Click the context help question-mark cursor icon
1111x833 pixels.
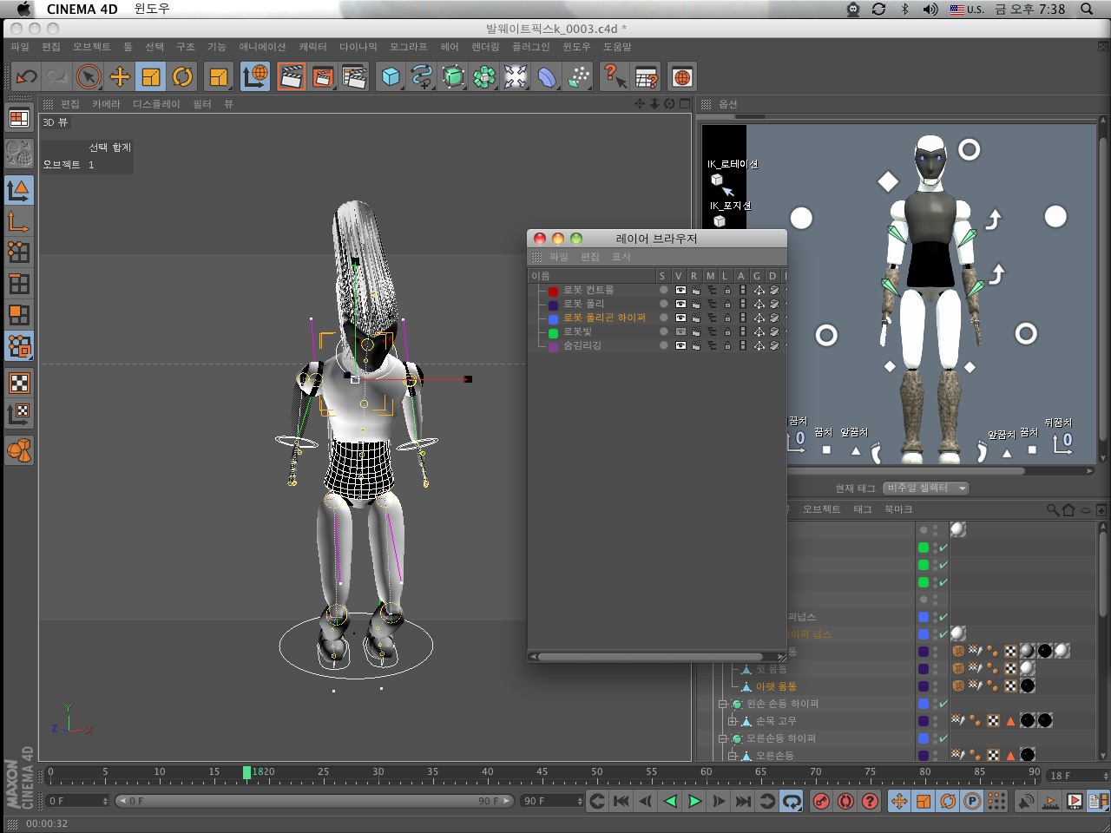pos(615,76)
